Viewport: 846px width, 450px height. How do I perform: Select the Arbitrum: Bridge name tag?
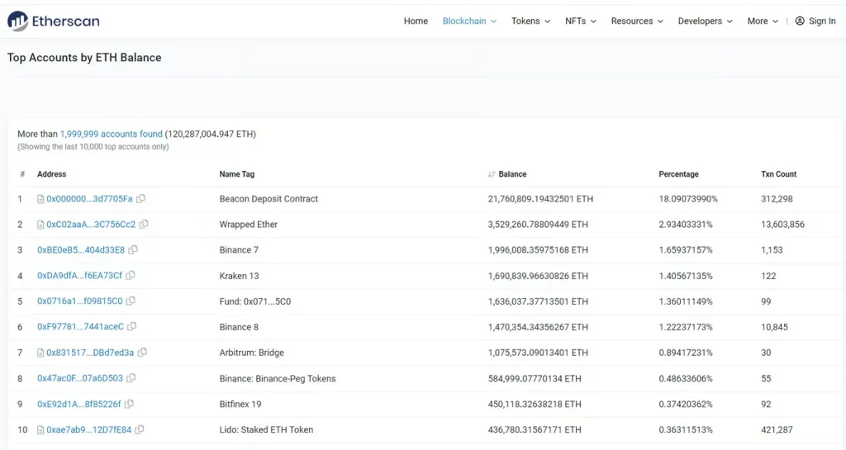point(251,353)
